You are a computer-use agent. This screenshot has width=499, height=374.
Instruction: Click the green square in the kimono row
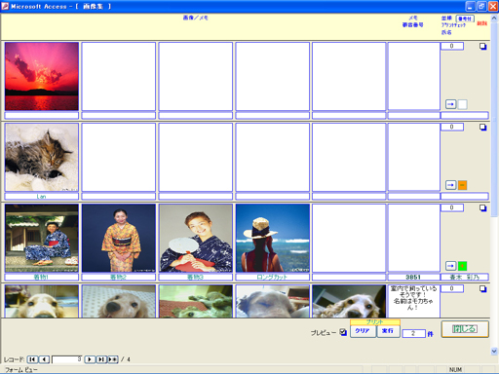click(462, 266)
